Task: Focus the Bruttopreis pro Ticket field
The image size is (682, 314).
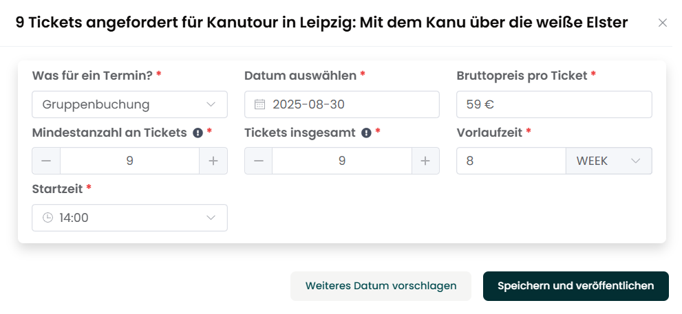Action: (554, 104)
